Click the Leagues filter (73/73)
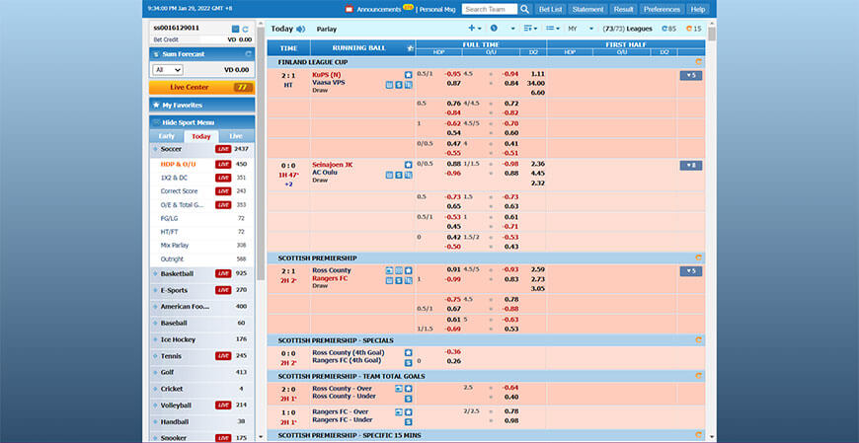This screenshot has width=859, height=443. click(627, 29)
